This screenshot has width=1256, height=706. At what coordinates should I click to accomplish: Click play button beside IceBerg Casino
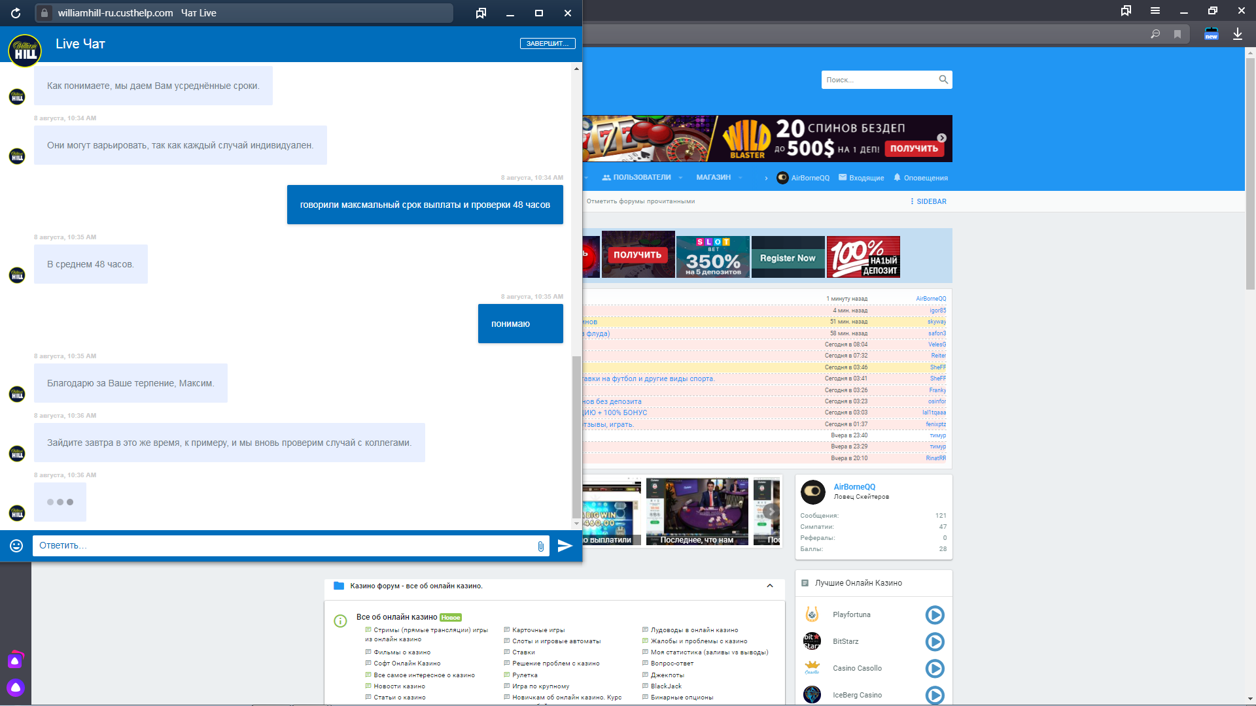(935, 696)
